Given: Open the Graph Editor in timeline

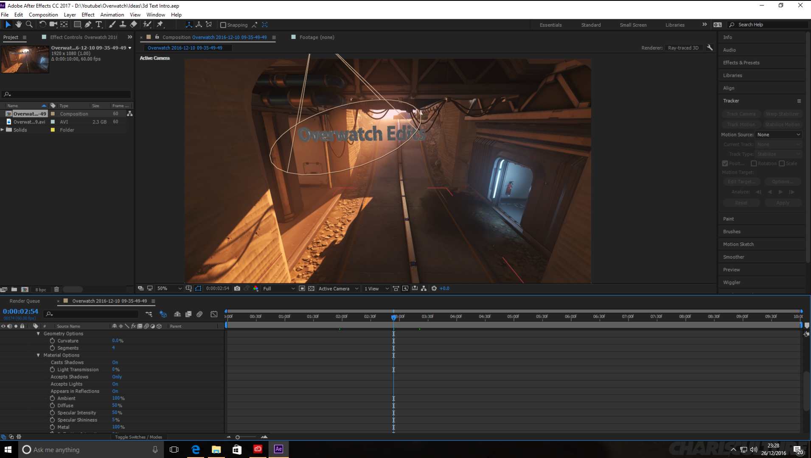Looking at the screenshot, I should pos(214,314).
